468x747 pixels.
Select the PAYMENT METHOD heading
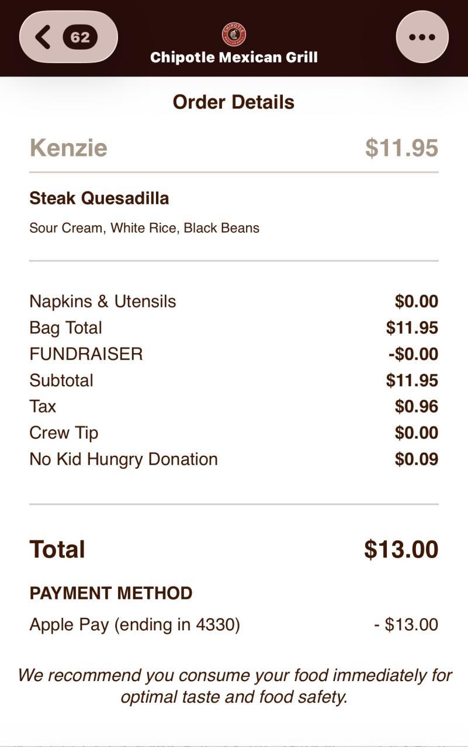pyautogui.click(x=111, y=594)
